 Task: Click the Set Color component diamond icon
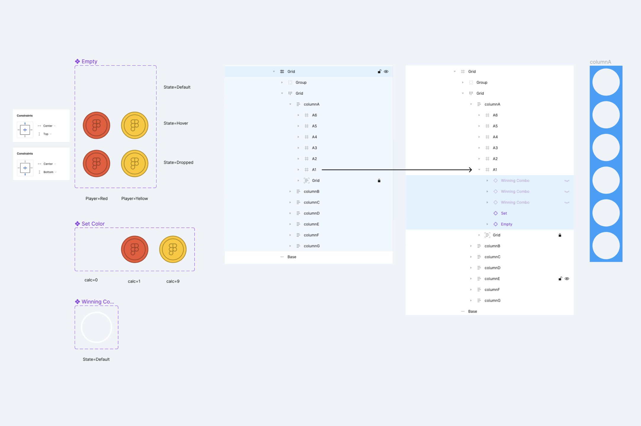77,224
